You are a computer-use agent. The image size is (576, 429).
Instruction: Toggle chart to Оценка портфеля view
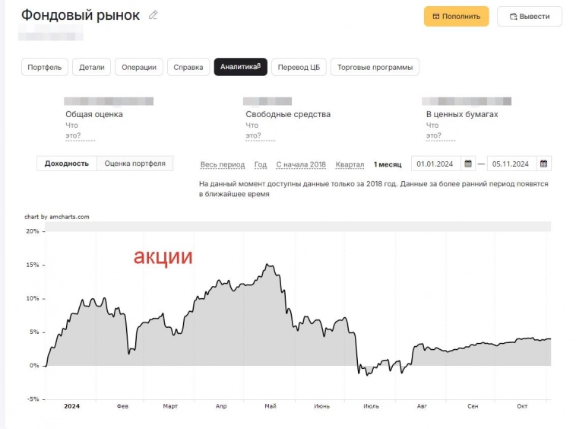click(x=135, y=164)
